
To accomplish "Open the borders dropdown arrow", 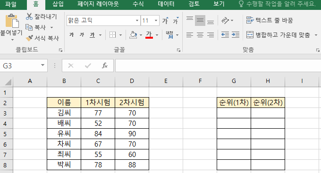I will (x=120, y=35).
